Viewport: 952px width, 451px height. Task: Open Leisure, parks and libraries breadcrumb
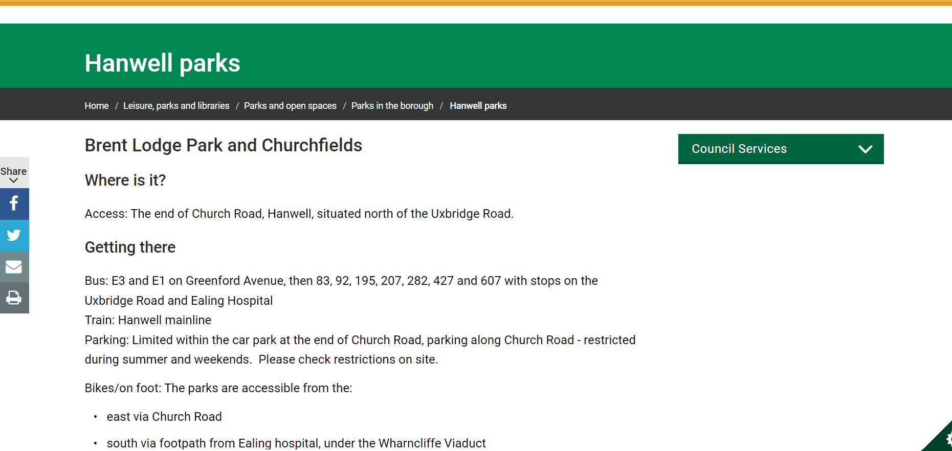(x=176, y=106)
